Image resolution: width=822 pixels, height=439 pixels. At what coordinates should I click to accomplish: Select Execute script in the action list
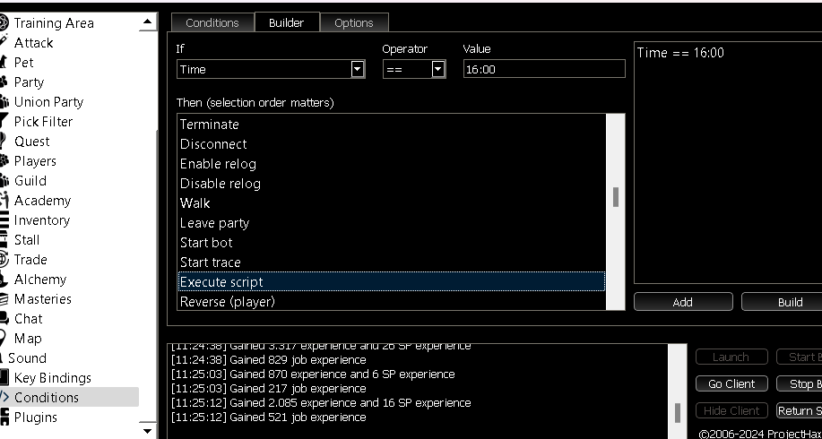click(x=391, y=282)
